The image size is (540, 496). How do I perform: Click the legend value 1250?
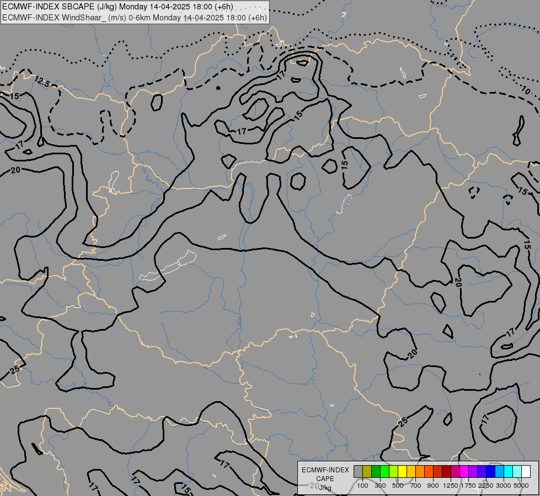pos(451,486)
